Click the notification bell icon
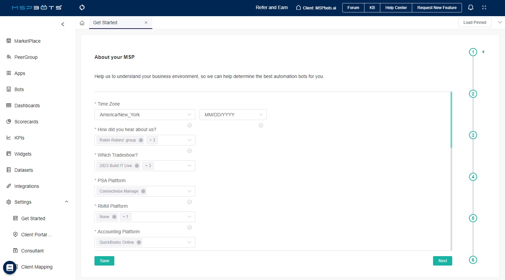The width and height of the screenshot is (505, 280). click(x=471, y=7)
